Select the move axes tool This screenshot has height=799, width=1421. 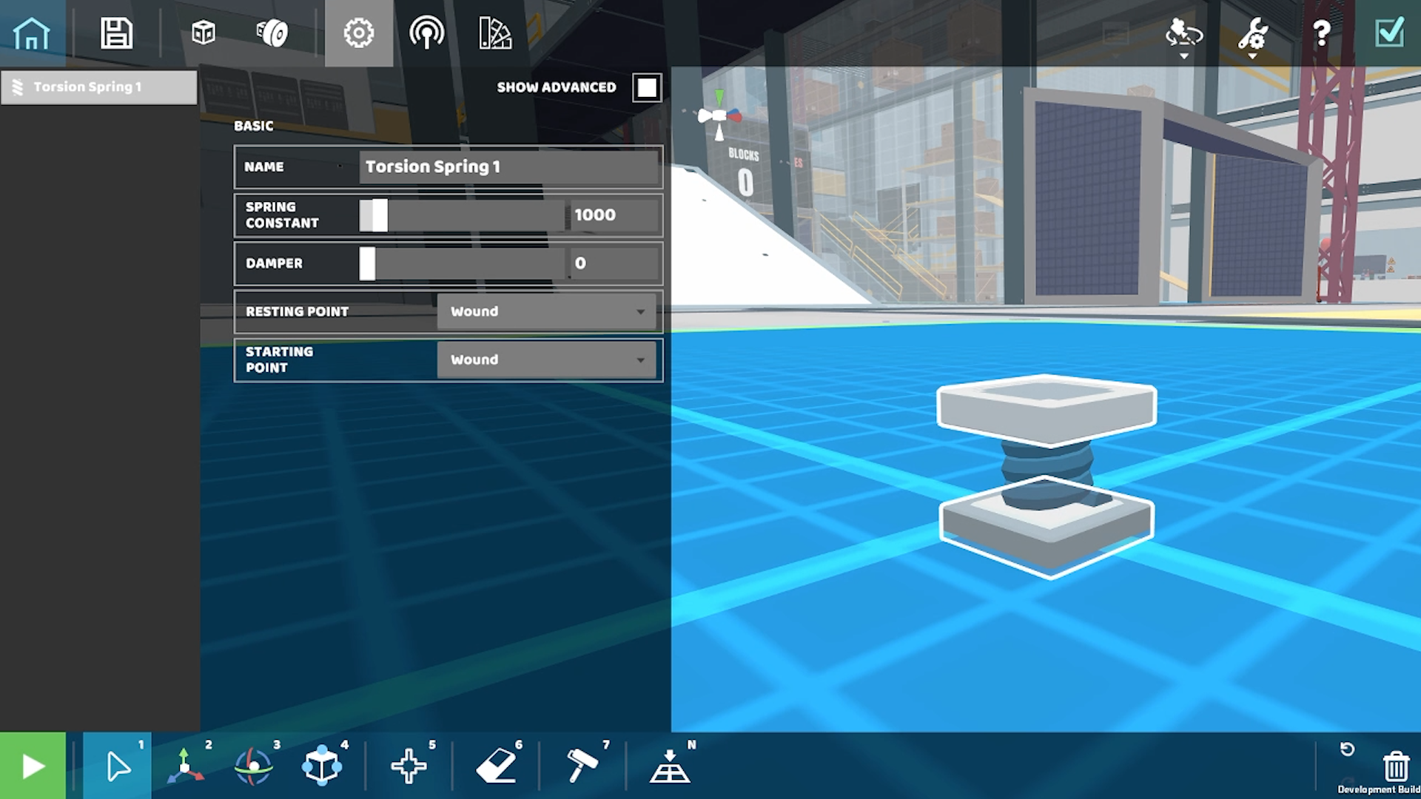(185, 766)
